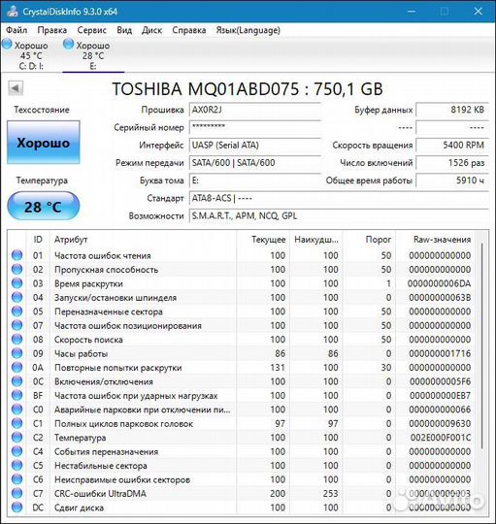Click the standard field ATA8-ACS
496x524 pixels.
pos(339,198)
